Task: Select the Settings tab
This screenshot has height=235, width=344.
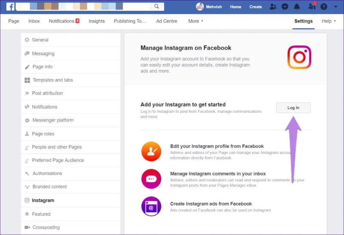Action: pos(304,21)
